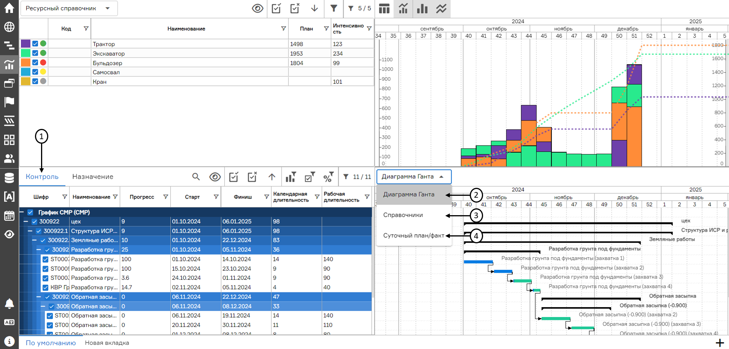Switch to table view icon above chart
Image resolution: width=729 pixels, height=349 pixels.
pos(384,8)
